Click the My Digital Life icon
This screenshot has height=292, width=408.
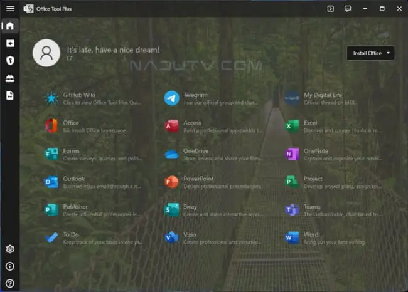click(292, 98)
